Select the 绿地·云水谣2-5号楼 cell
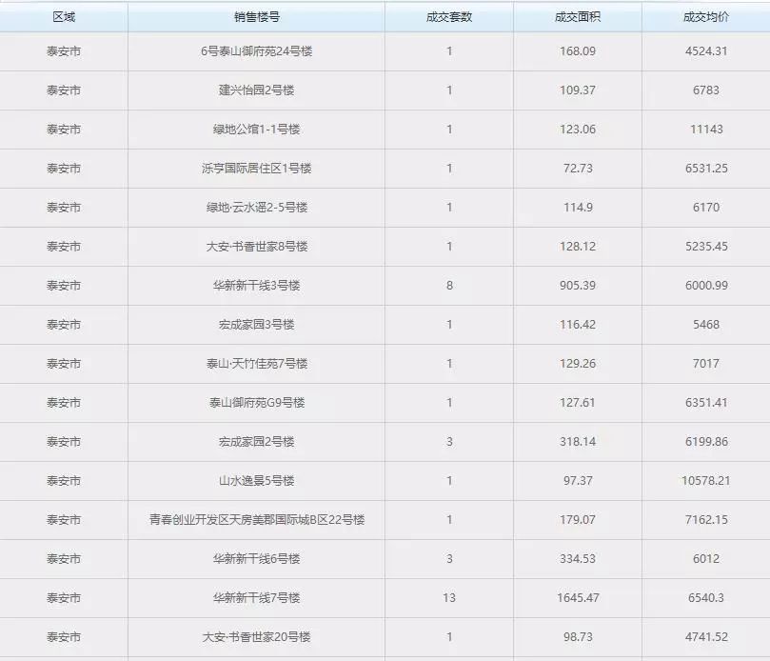 (256, 208)
